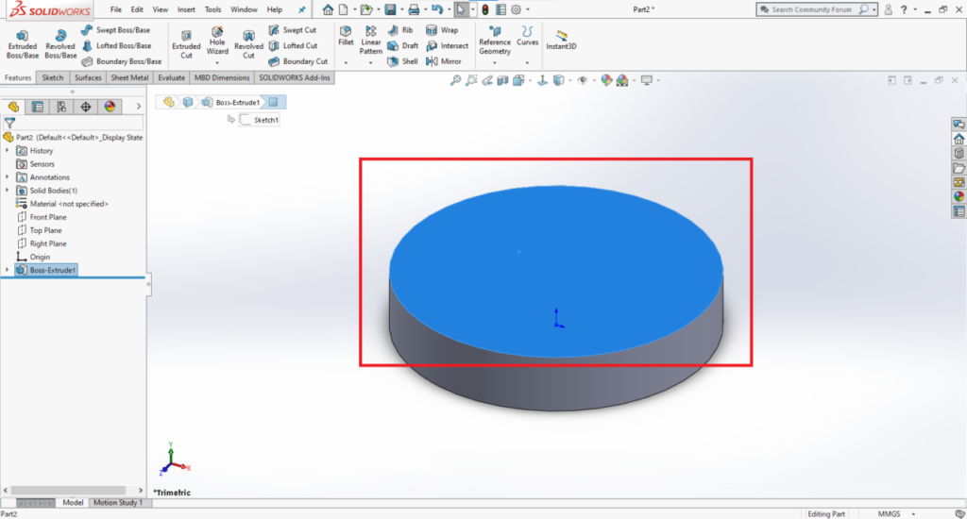Expand the Boss-Extrude1 feature node
The image size is (967, 519).
pyautogui.click(x=8, y=270)
